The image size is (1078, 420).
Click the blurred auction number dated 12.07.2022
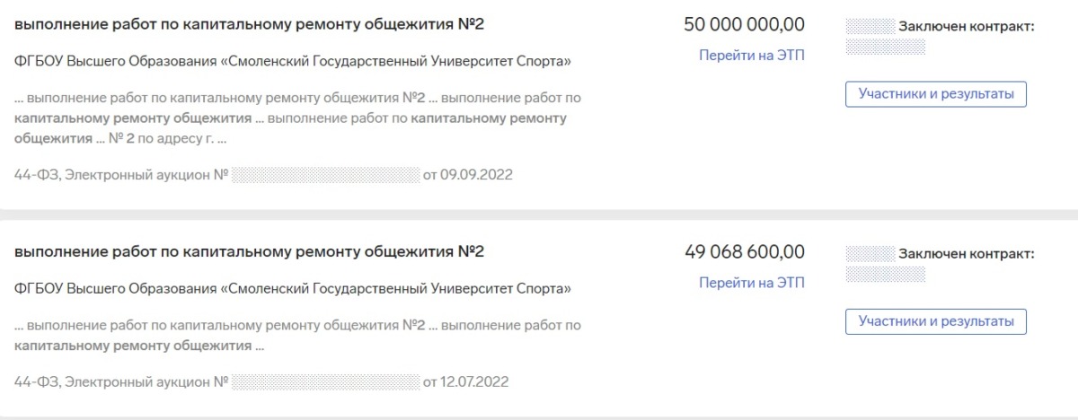(x=325, y=382)
